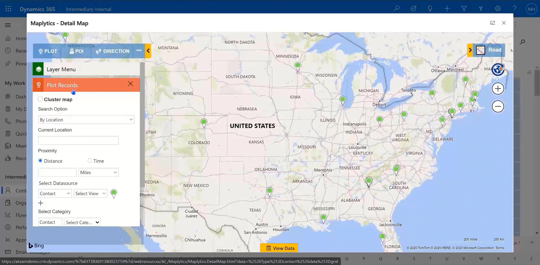Screen dimensions: 540x265
Task: Open the more options ellipsis in toolbar
Action: pyautogui.click(x=139, y=51)
